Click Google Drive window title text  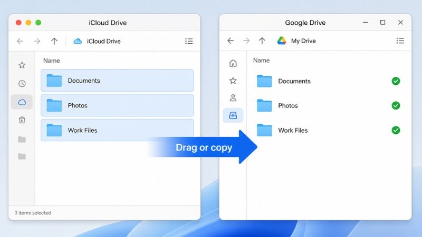coord(305,23)
